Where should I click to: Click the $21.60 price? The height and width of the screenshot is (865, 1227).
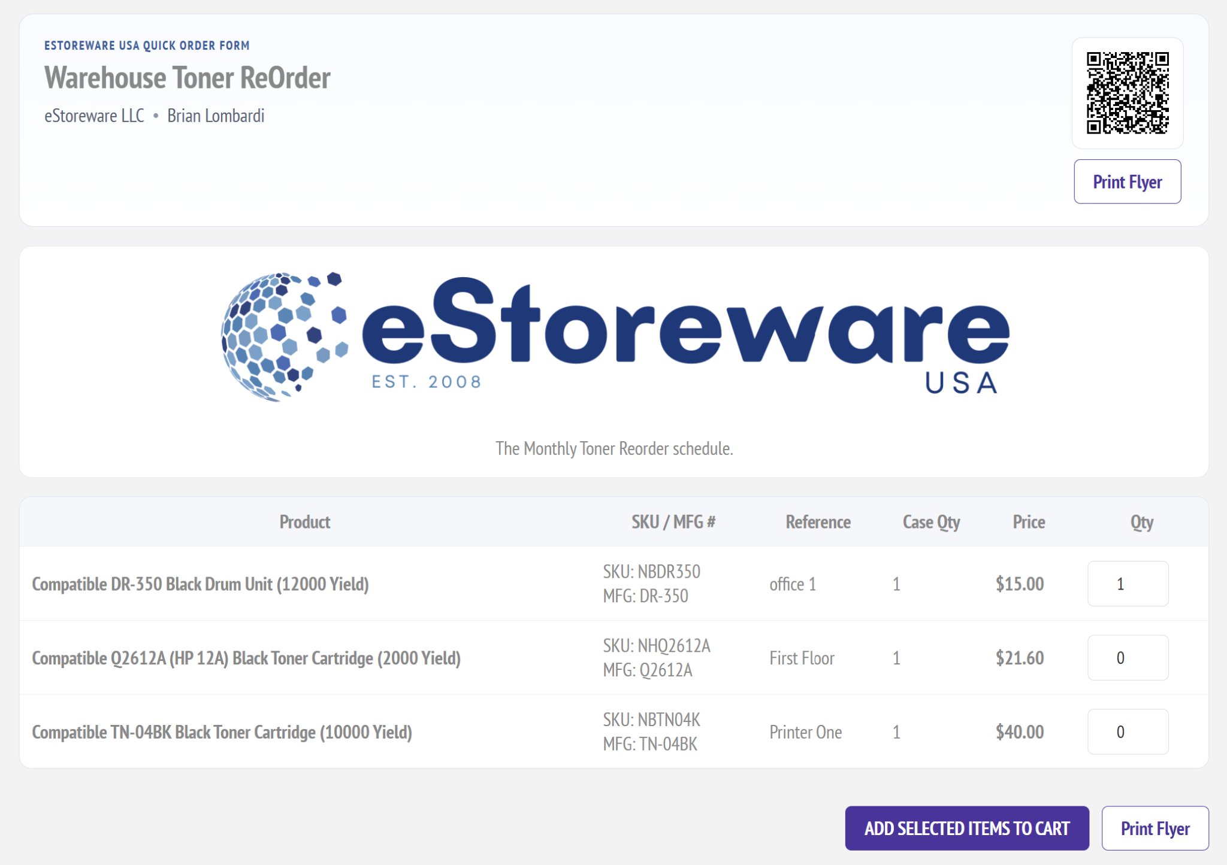(1020, 658)
